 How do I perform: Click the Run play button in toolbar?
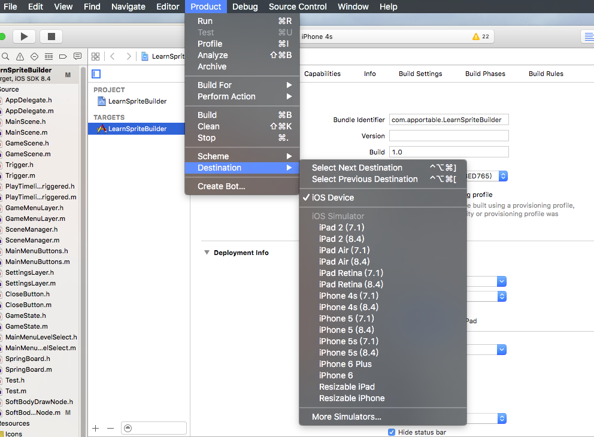24,37
